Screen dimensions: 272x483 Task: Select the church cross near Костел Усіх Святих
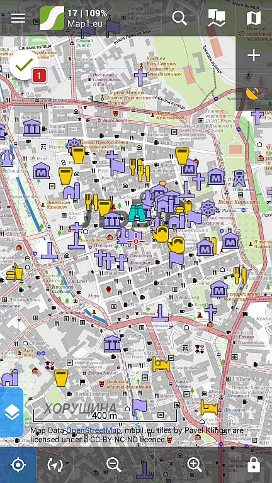click(x=140, y=77)
